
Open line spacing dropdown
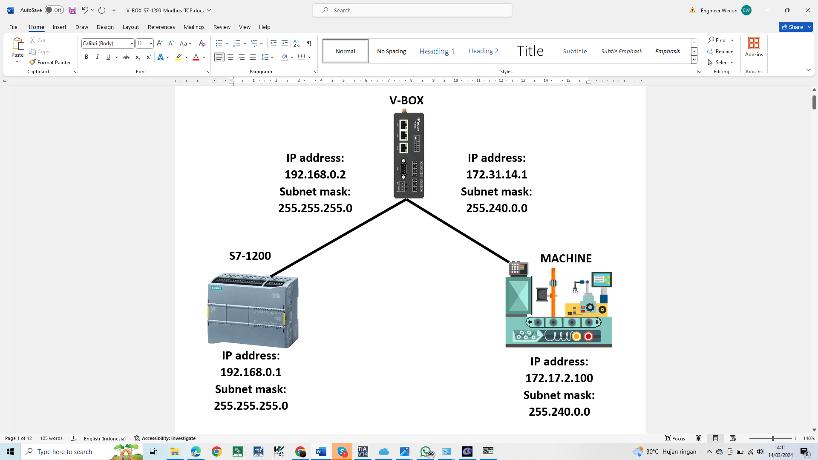[x=268, y=57]
